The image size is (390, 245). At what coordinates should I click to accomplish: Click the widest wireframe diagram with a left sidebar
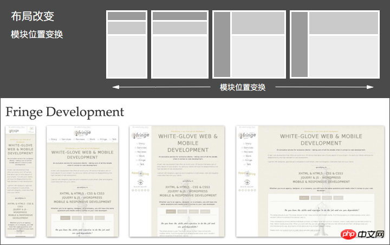(335, 44)
